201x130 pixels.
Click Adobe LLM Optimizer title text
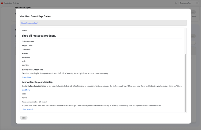click(12, 3)
